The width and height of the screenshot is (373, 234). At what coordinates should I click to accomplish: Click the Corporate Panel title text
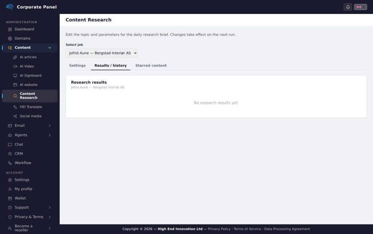(x=37, y=7)
